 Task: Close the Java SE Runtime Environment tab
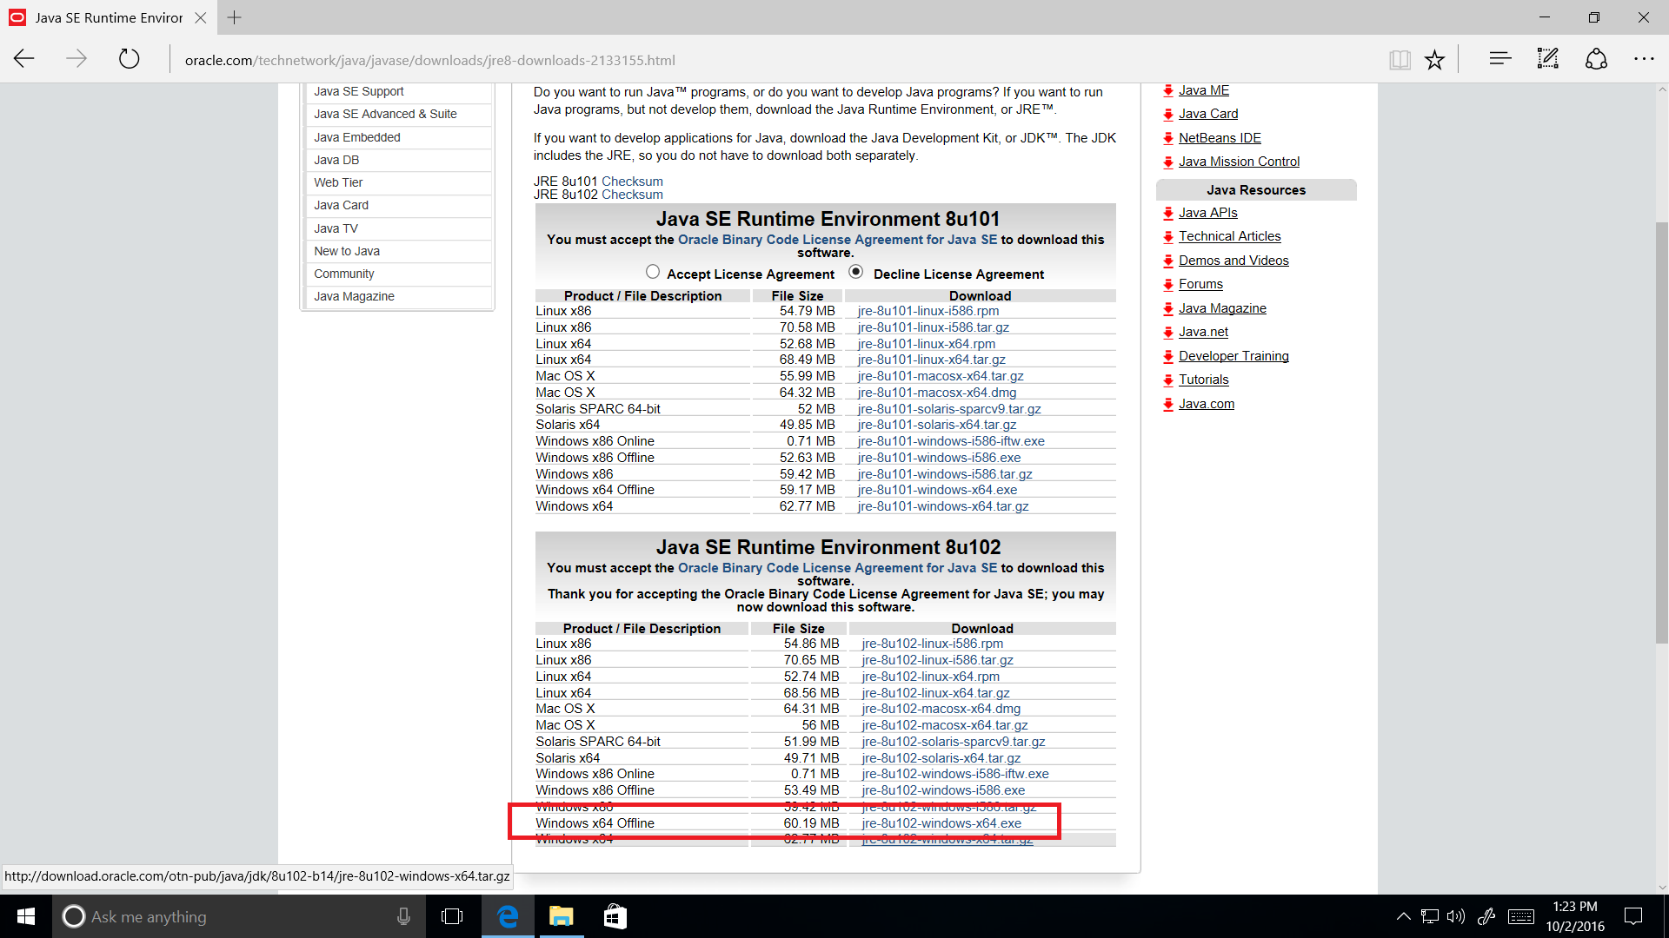[201, 17]
